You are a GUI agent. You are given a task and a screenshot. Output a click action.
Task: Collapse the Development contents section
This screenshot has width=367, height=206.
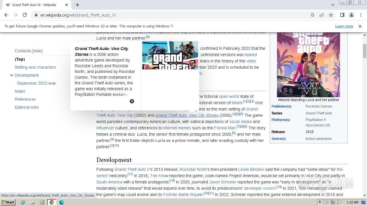[x=11, y=75]
